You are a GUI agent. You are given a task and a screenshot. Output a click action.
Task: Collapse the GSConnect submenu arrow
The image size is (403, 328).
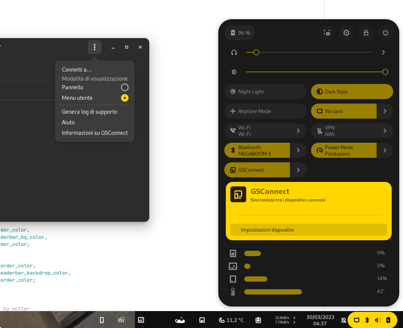(x=298, y=170)
